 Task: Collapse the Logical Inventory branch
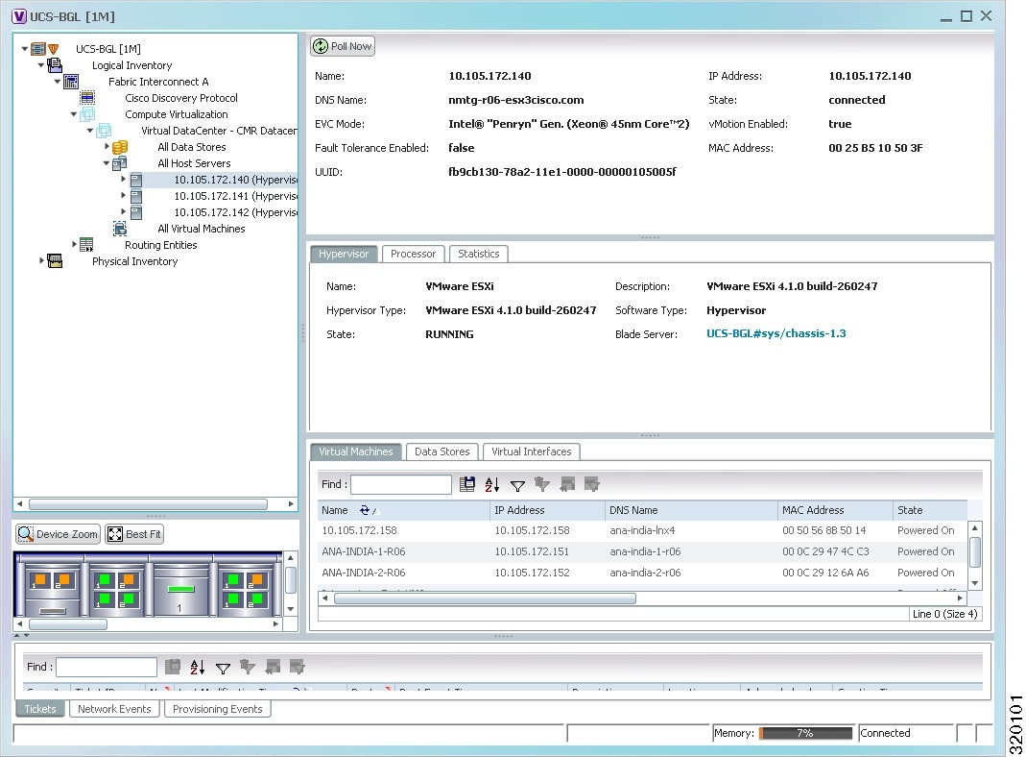40,64
